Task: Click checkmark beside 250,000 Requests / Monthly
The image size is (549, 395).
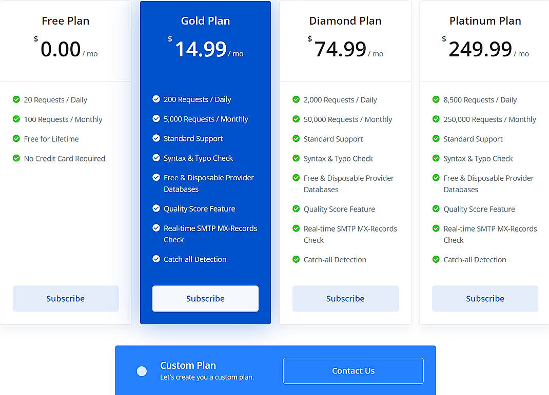Action: (436, 119)
